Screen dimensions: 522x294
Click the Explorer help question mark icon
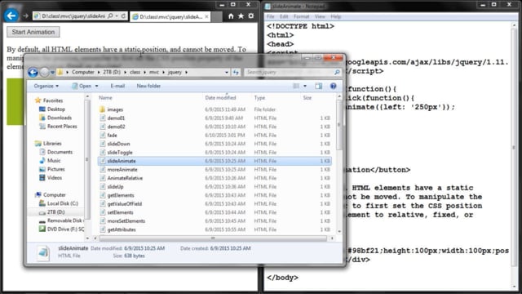[333, 86]
